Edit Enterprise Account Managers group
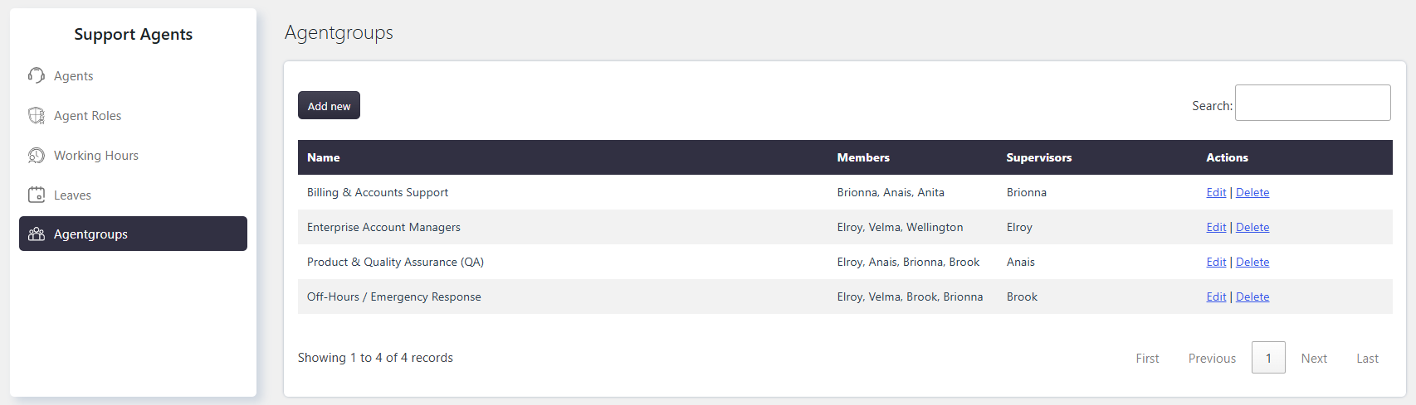Screen dimensions: 1416x405 1216,227
